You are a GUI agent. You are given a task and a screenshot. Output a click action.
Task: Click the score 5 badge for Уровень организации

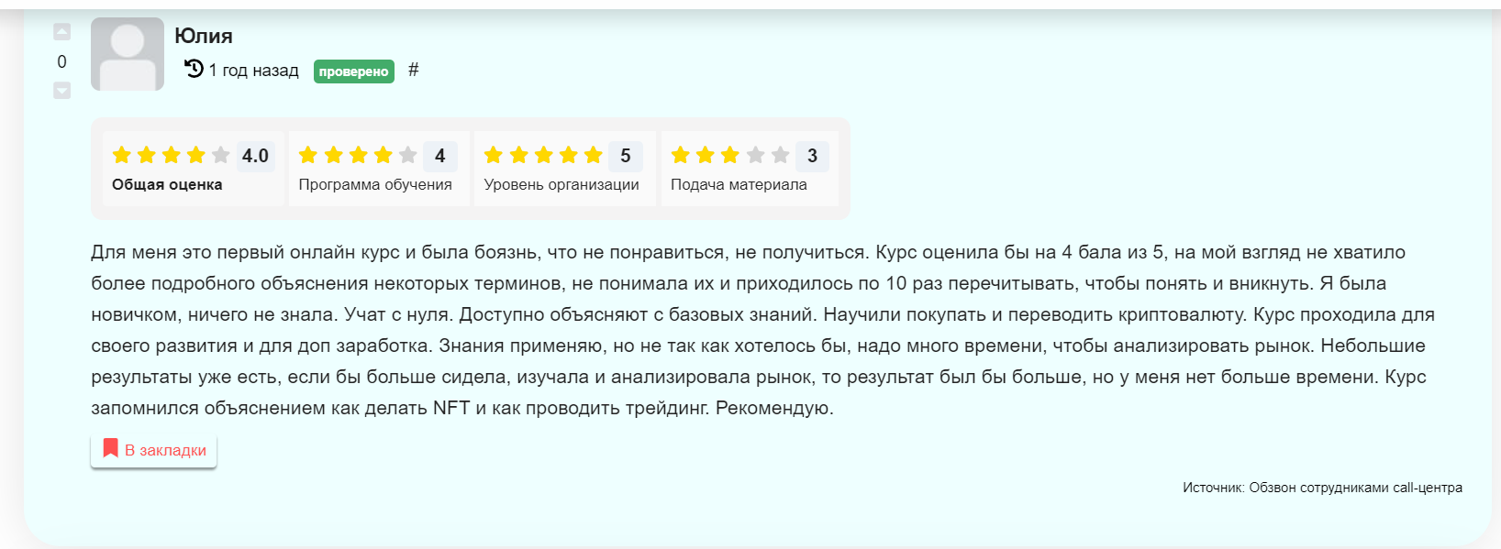point(626,156)
